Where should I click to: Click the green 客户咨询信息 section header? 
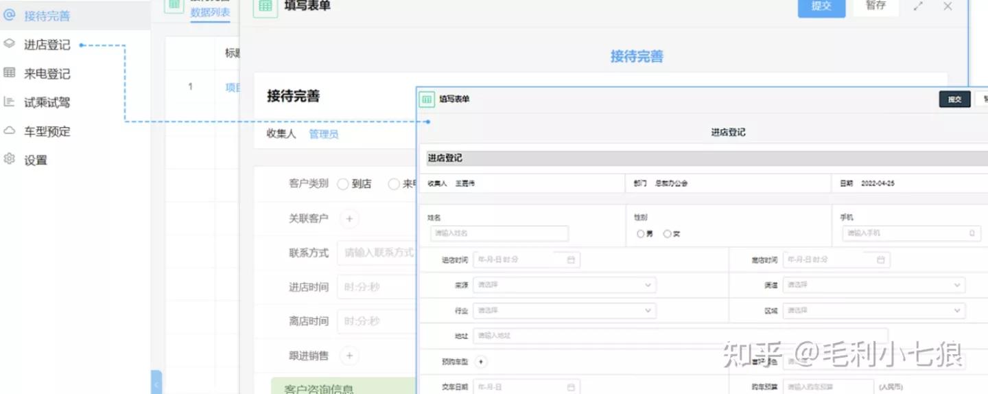344,386
